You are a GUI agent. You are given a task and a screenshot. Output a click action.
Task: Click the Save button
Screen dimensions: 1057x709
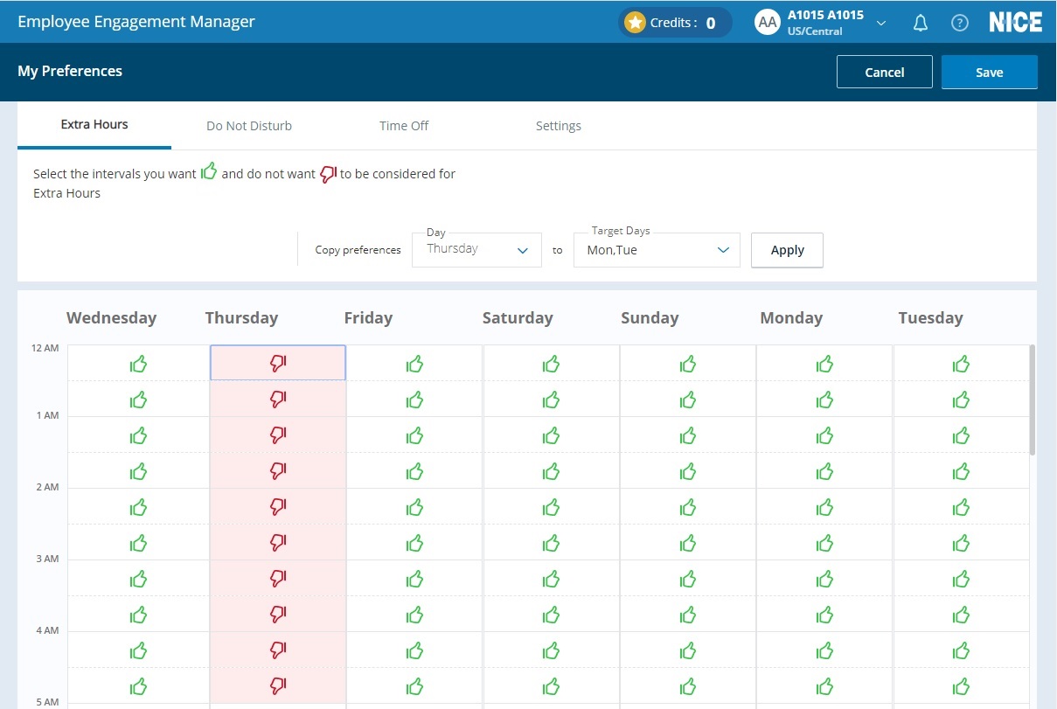click(989, 73)
